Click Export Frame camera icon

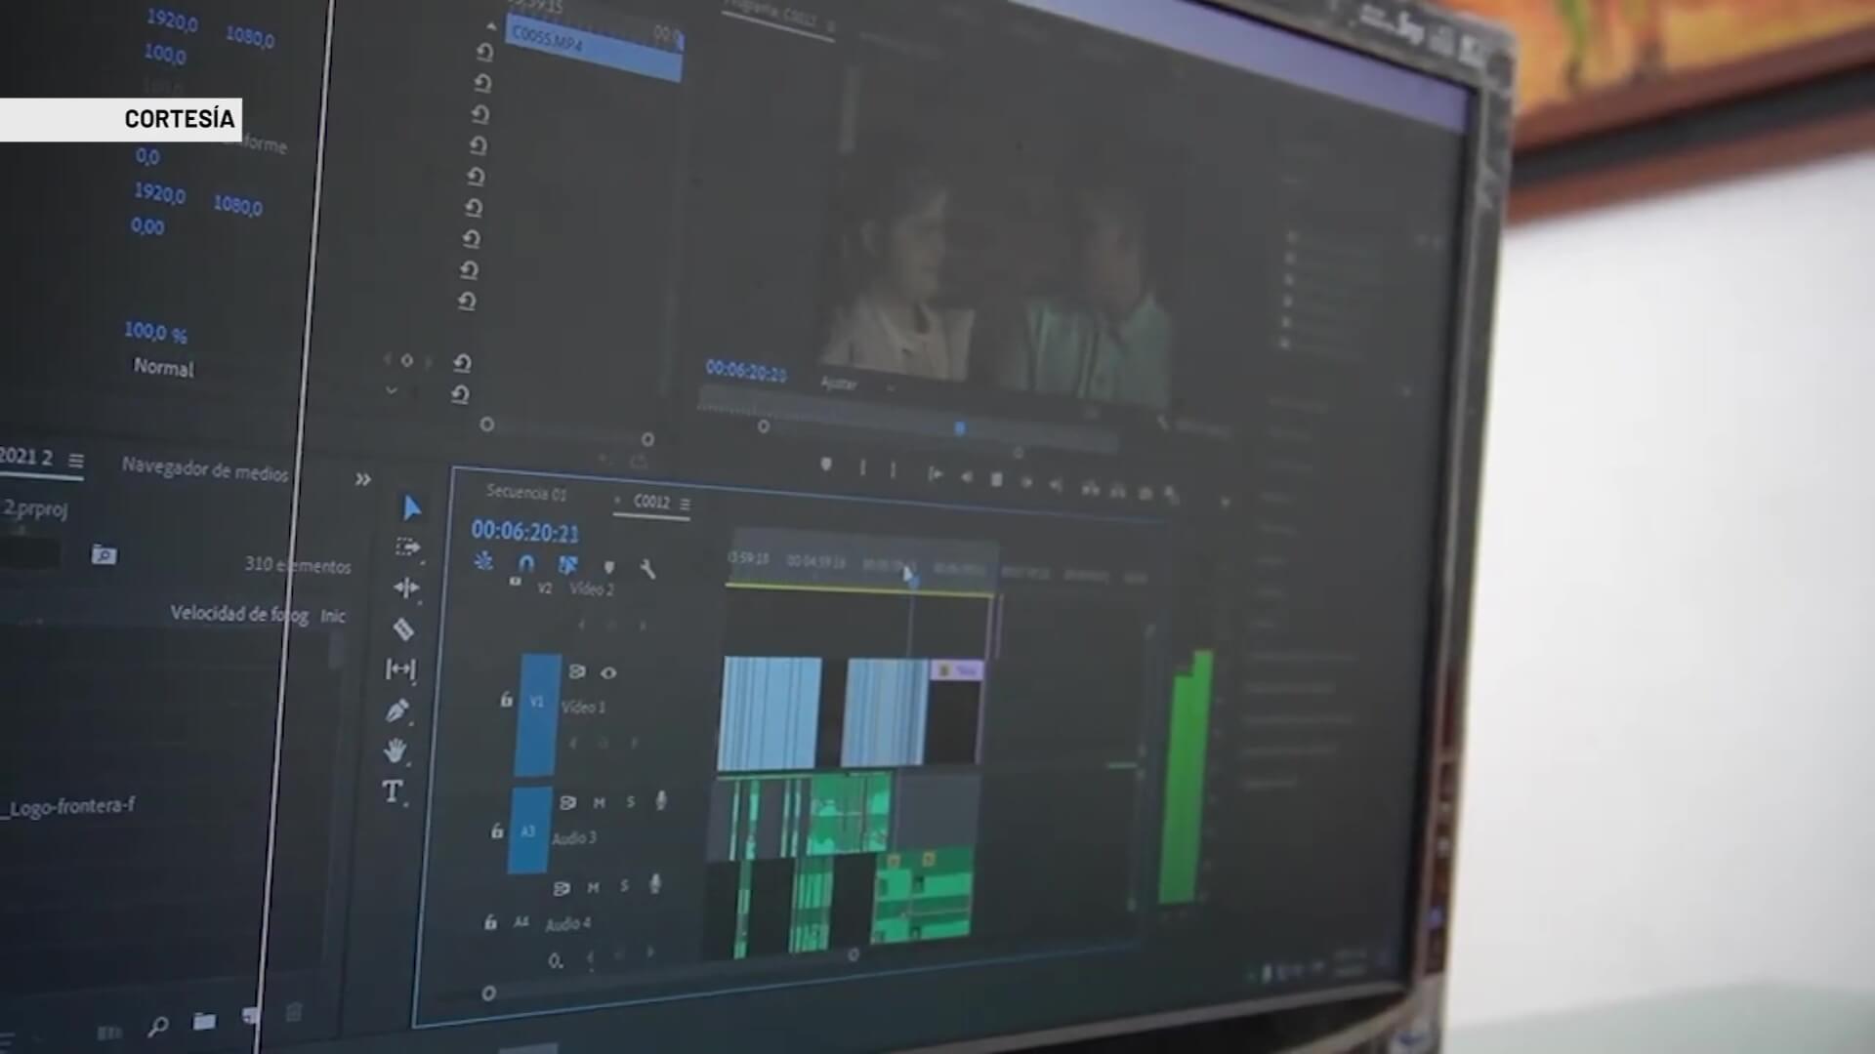pyautogui.click(x=1146, y=493)
